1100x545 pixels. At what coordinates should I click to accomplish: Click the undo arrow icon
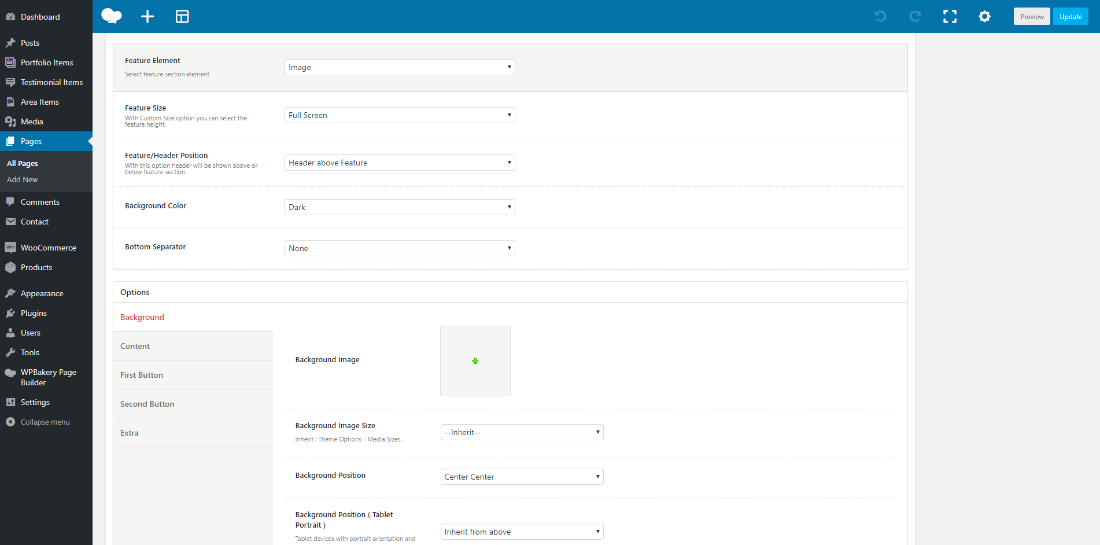coord(880,16)
